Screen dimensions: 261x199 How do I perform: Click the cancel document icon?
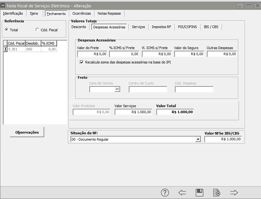coord(217,192)
